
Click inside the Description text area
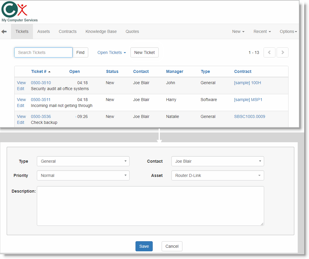(x=150, y=206)
